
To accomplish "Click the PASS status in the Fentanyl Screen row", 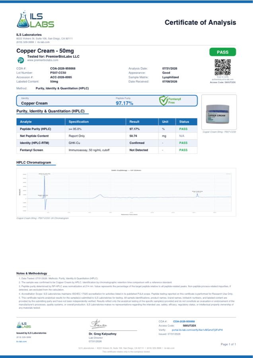I will 183,150.
